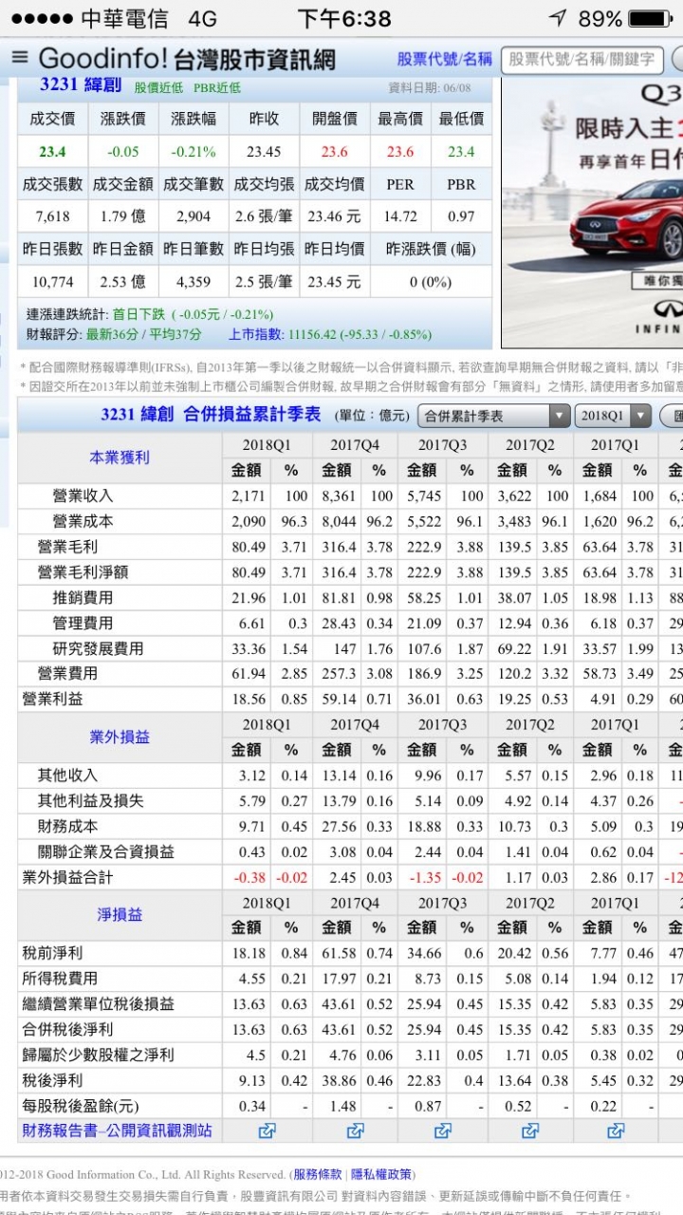Click the 2018Q1 EPS value 0.34
This screenshot has height=1215, width=683.
point(252,1106)
